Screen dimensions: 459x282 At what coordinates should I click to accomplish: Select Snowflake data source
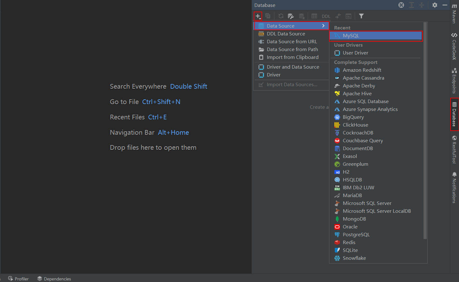(x=376, y=258)
